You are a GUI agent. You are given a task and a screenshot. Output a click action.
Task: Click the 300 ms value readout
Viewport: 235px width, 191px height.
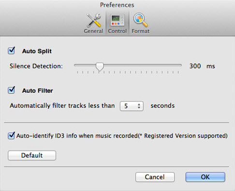click(x=202, y=66)
